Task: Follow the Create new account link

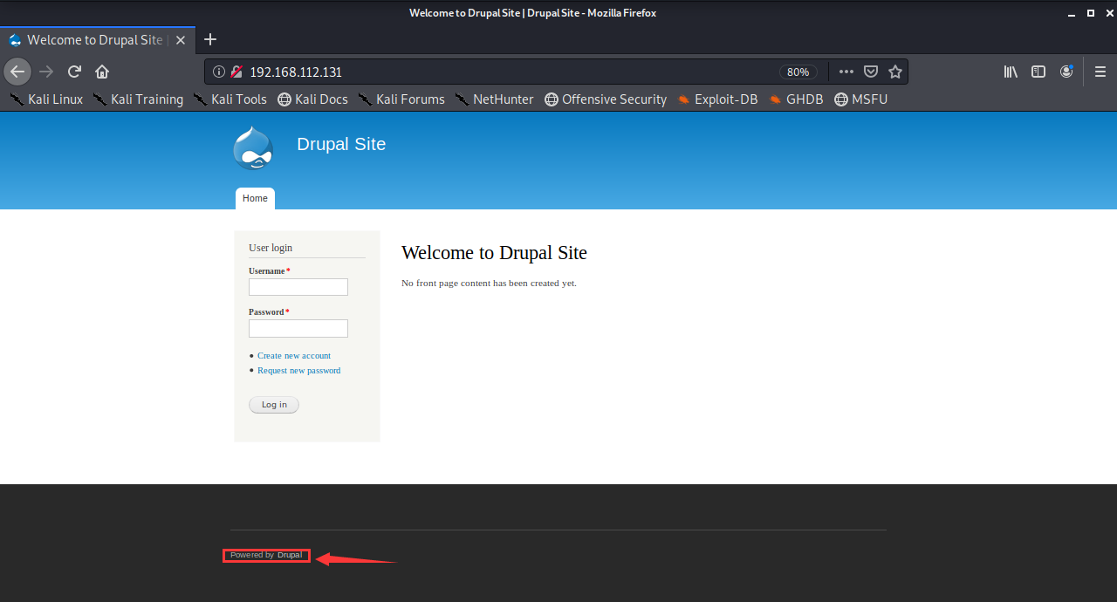Action: (294, 355)
